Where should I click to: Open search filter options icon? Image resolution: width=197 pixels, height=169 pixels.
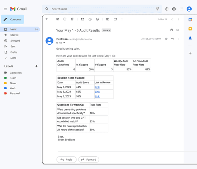pos(157,9)
